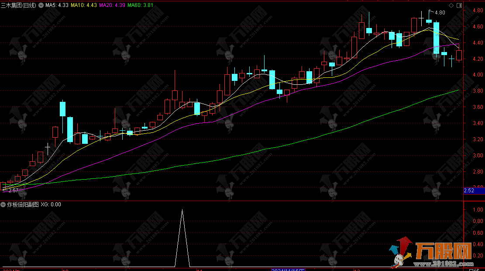Select the MA5: 4.33 moving average label
The height and width of the screenshot is (271, 485).
[57, 5]
